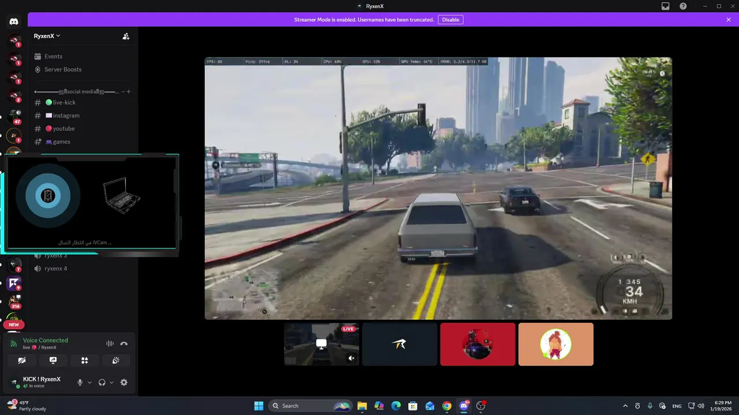Click the main GTA stream video
Image resolution: width=739 pixels, height=415 pixels.
(x=438, y=188)
